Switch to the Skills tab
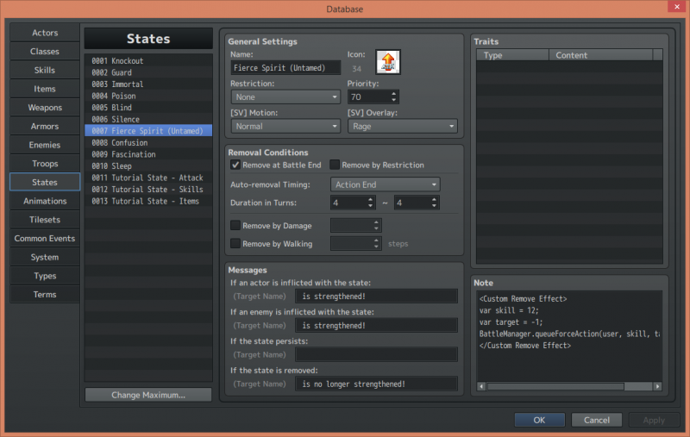Image resolution: width=690 pixels, height=437 pixels. tap(45, 70)
